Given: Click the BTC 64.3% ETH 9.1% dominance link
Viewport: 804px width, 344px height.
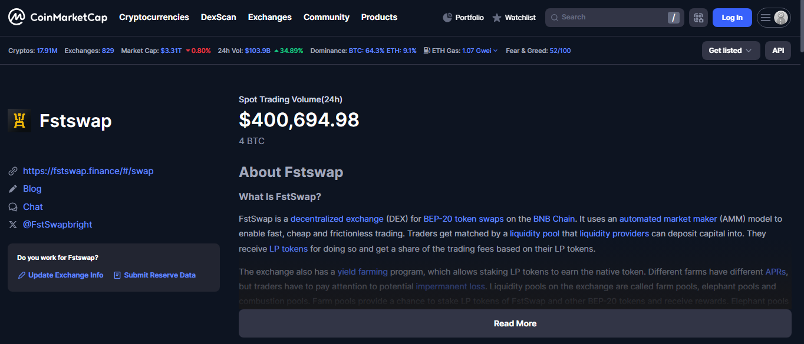Looking at the screenshot, I should click(x=383, y=51).
